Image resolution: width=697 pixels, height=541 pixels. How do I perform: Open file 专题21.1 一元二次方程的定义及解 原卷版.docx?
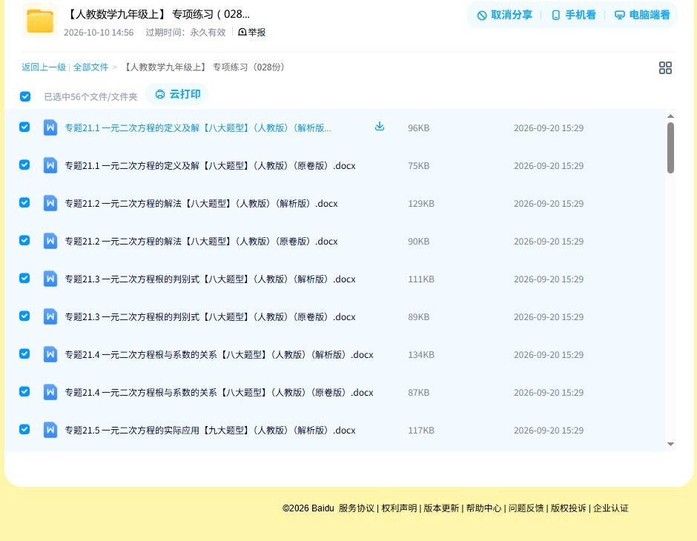[211, 166]
